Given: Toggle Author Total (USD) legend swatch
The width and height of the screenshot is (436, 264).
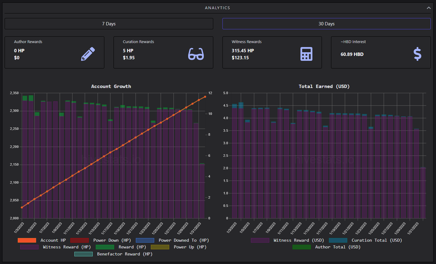Looking at the screenshot, I should [x=302, y=247].
